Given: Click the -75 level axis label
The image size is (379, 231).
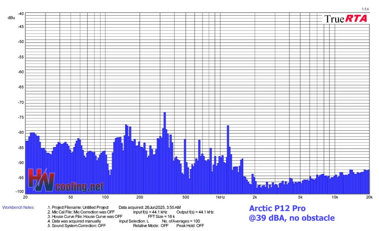Looking at the screenshot, I should point(21,117).
